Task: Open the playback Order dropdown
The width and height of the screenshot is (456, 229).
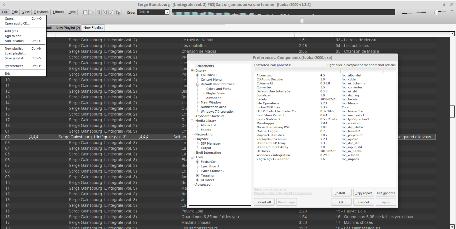Action: [x=167, y=12]
